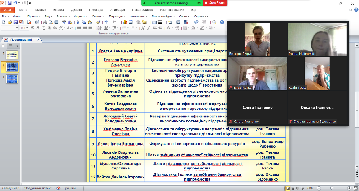Open Help with the question mark icon
The image size is (359, 191).
coord(221,22)
